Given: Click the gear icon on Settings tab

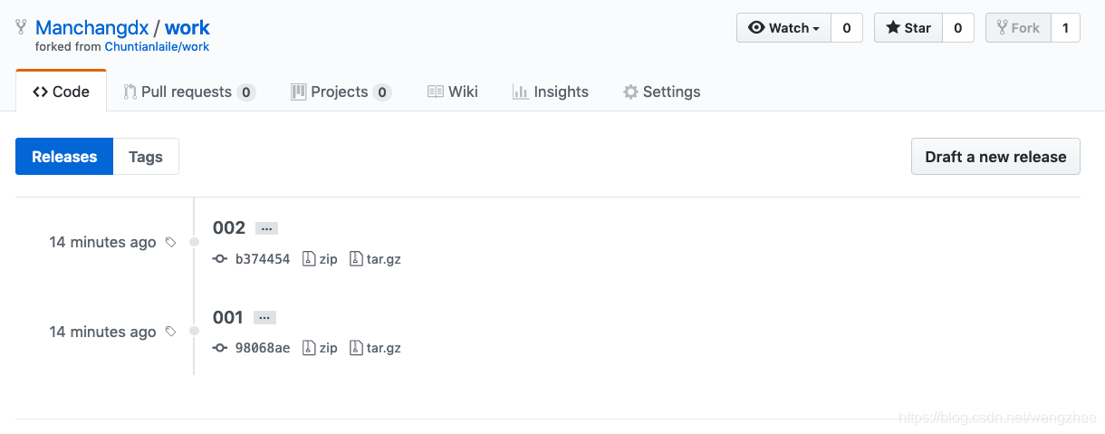Looking at the screenshot, I should 630,92.
